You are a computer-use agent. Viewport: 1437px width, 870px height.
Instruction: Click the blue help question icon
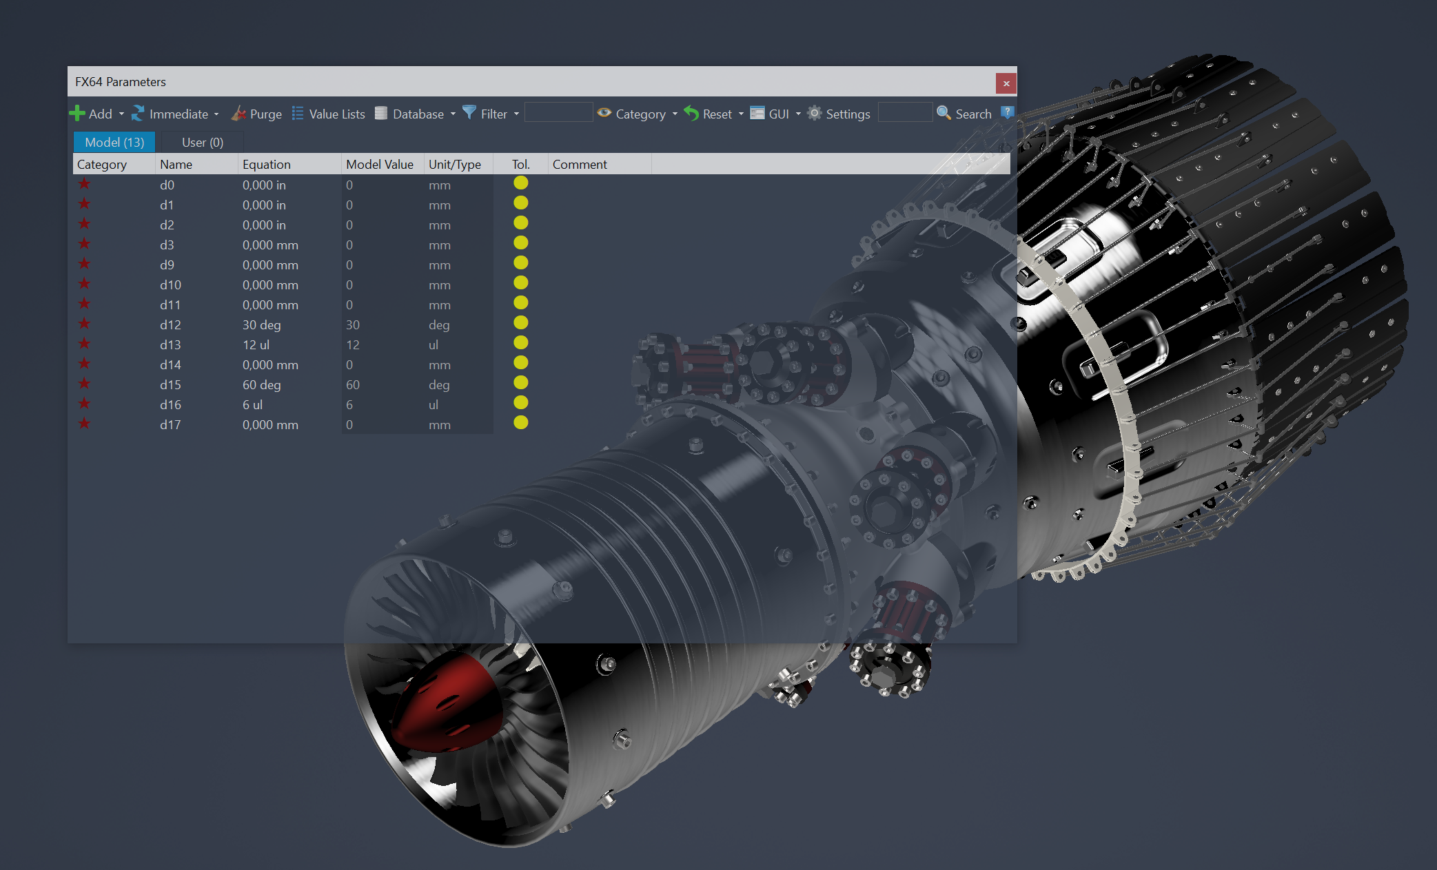[x=1007, y=112]
